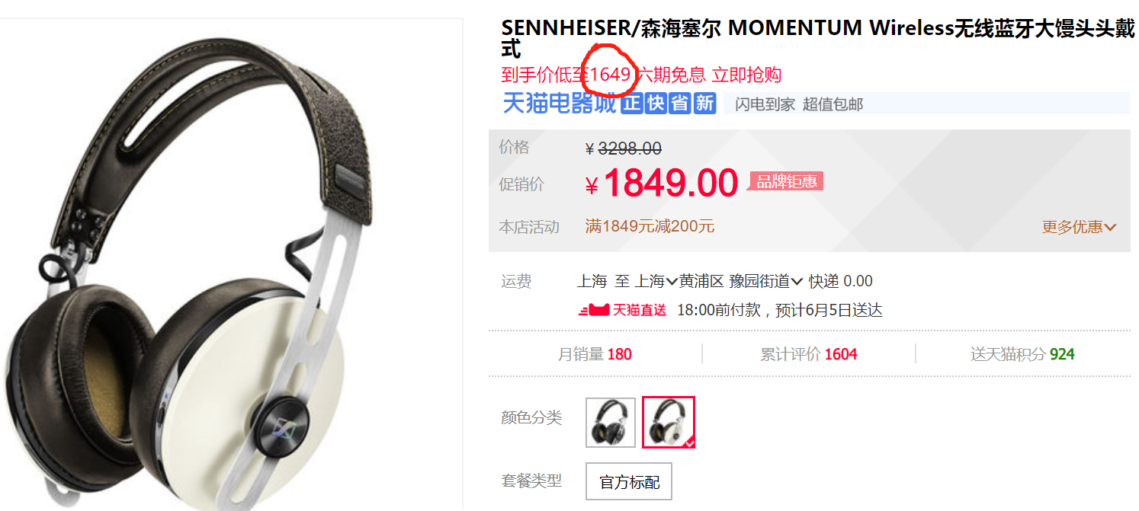Select the black headphone color option
The image size is (1139, 511).
[x=611, y=422]
